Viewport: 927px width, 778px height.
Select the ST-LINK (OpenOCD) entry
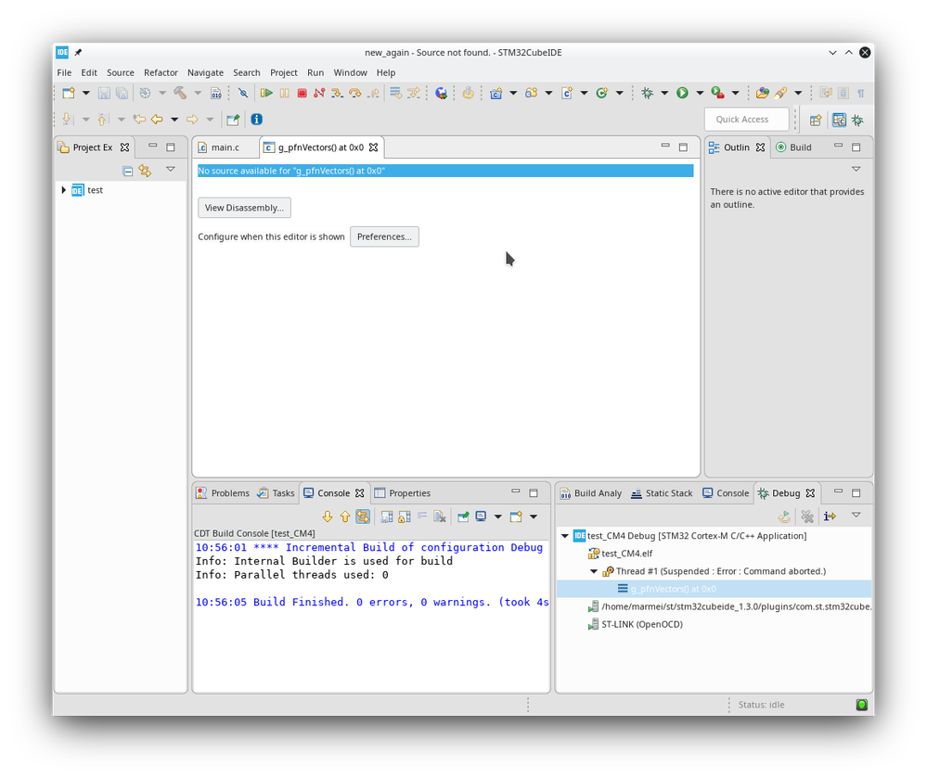(635, 624)
